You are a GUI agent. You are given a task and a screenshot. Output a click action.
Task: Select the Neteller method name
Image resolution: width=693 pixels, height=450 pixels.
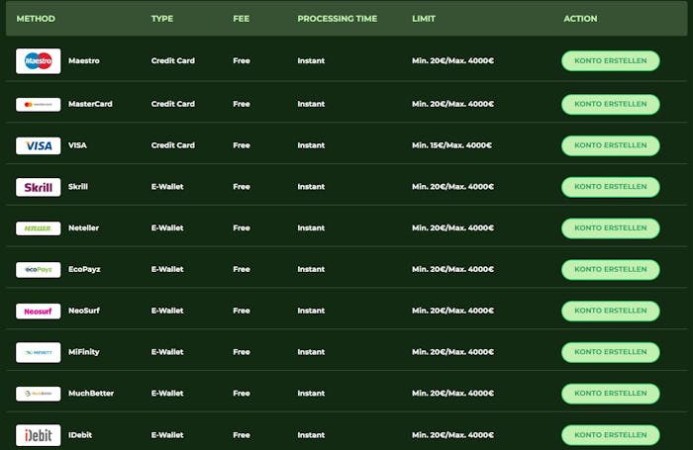pyautogui.click(x=83, y=228)
